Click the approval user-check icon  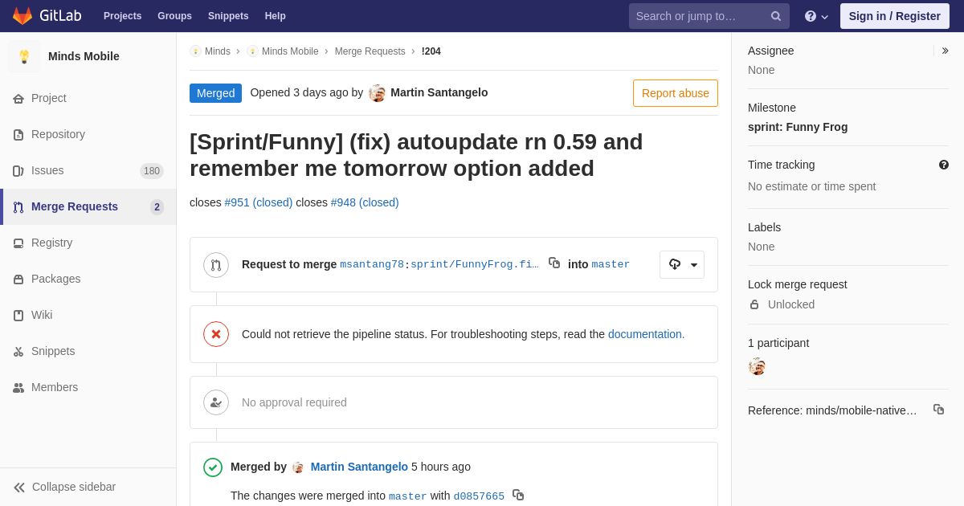[216, 402]
